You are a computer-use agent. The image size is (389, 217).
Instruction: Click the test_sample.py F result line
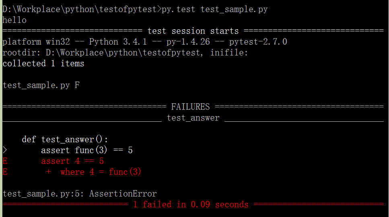click(x=41, y=85)
